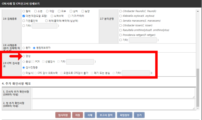Click the 기타 text field next to 음성
The image size is (202, 120).
click(x=80, y=62)
